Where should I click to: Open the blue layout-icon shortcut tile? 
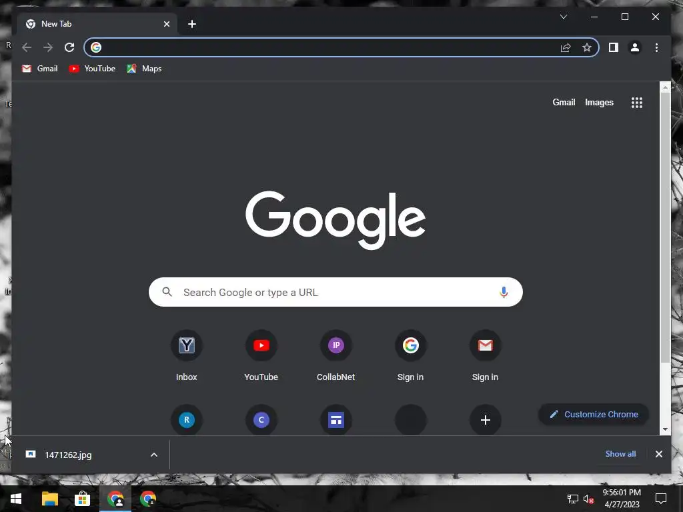[336, 420]
